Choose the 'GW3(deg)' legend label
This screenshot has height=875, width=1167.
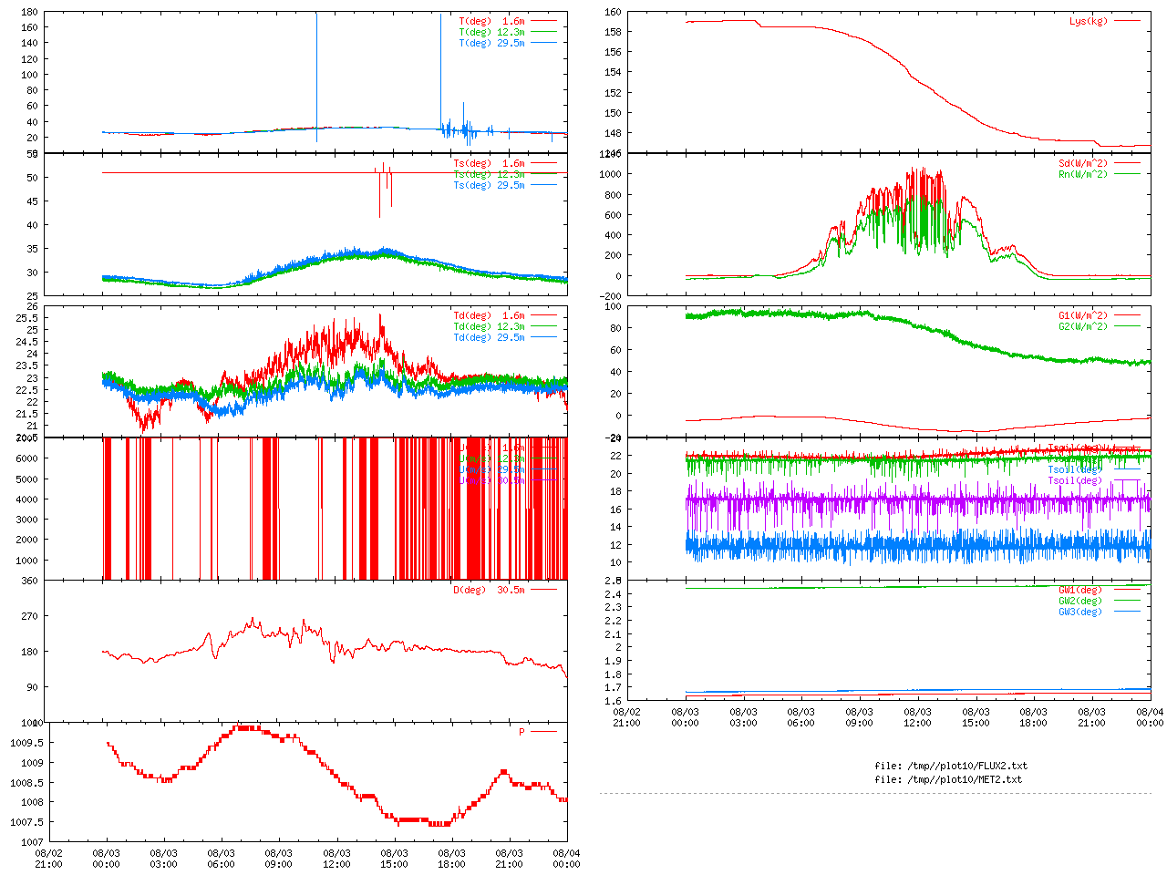1080,612
